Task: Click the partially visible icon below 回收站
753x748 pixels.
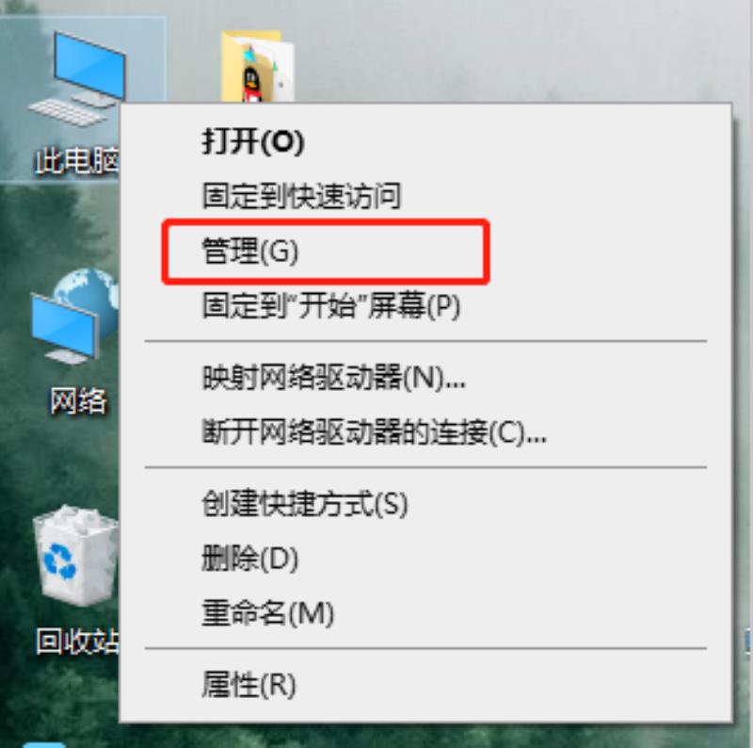Action: [x=44, y=744]
